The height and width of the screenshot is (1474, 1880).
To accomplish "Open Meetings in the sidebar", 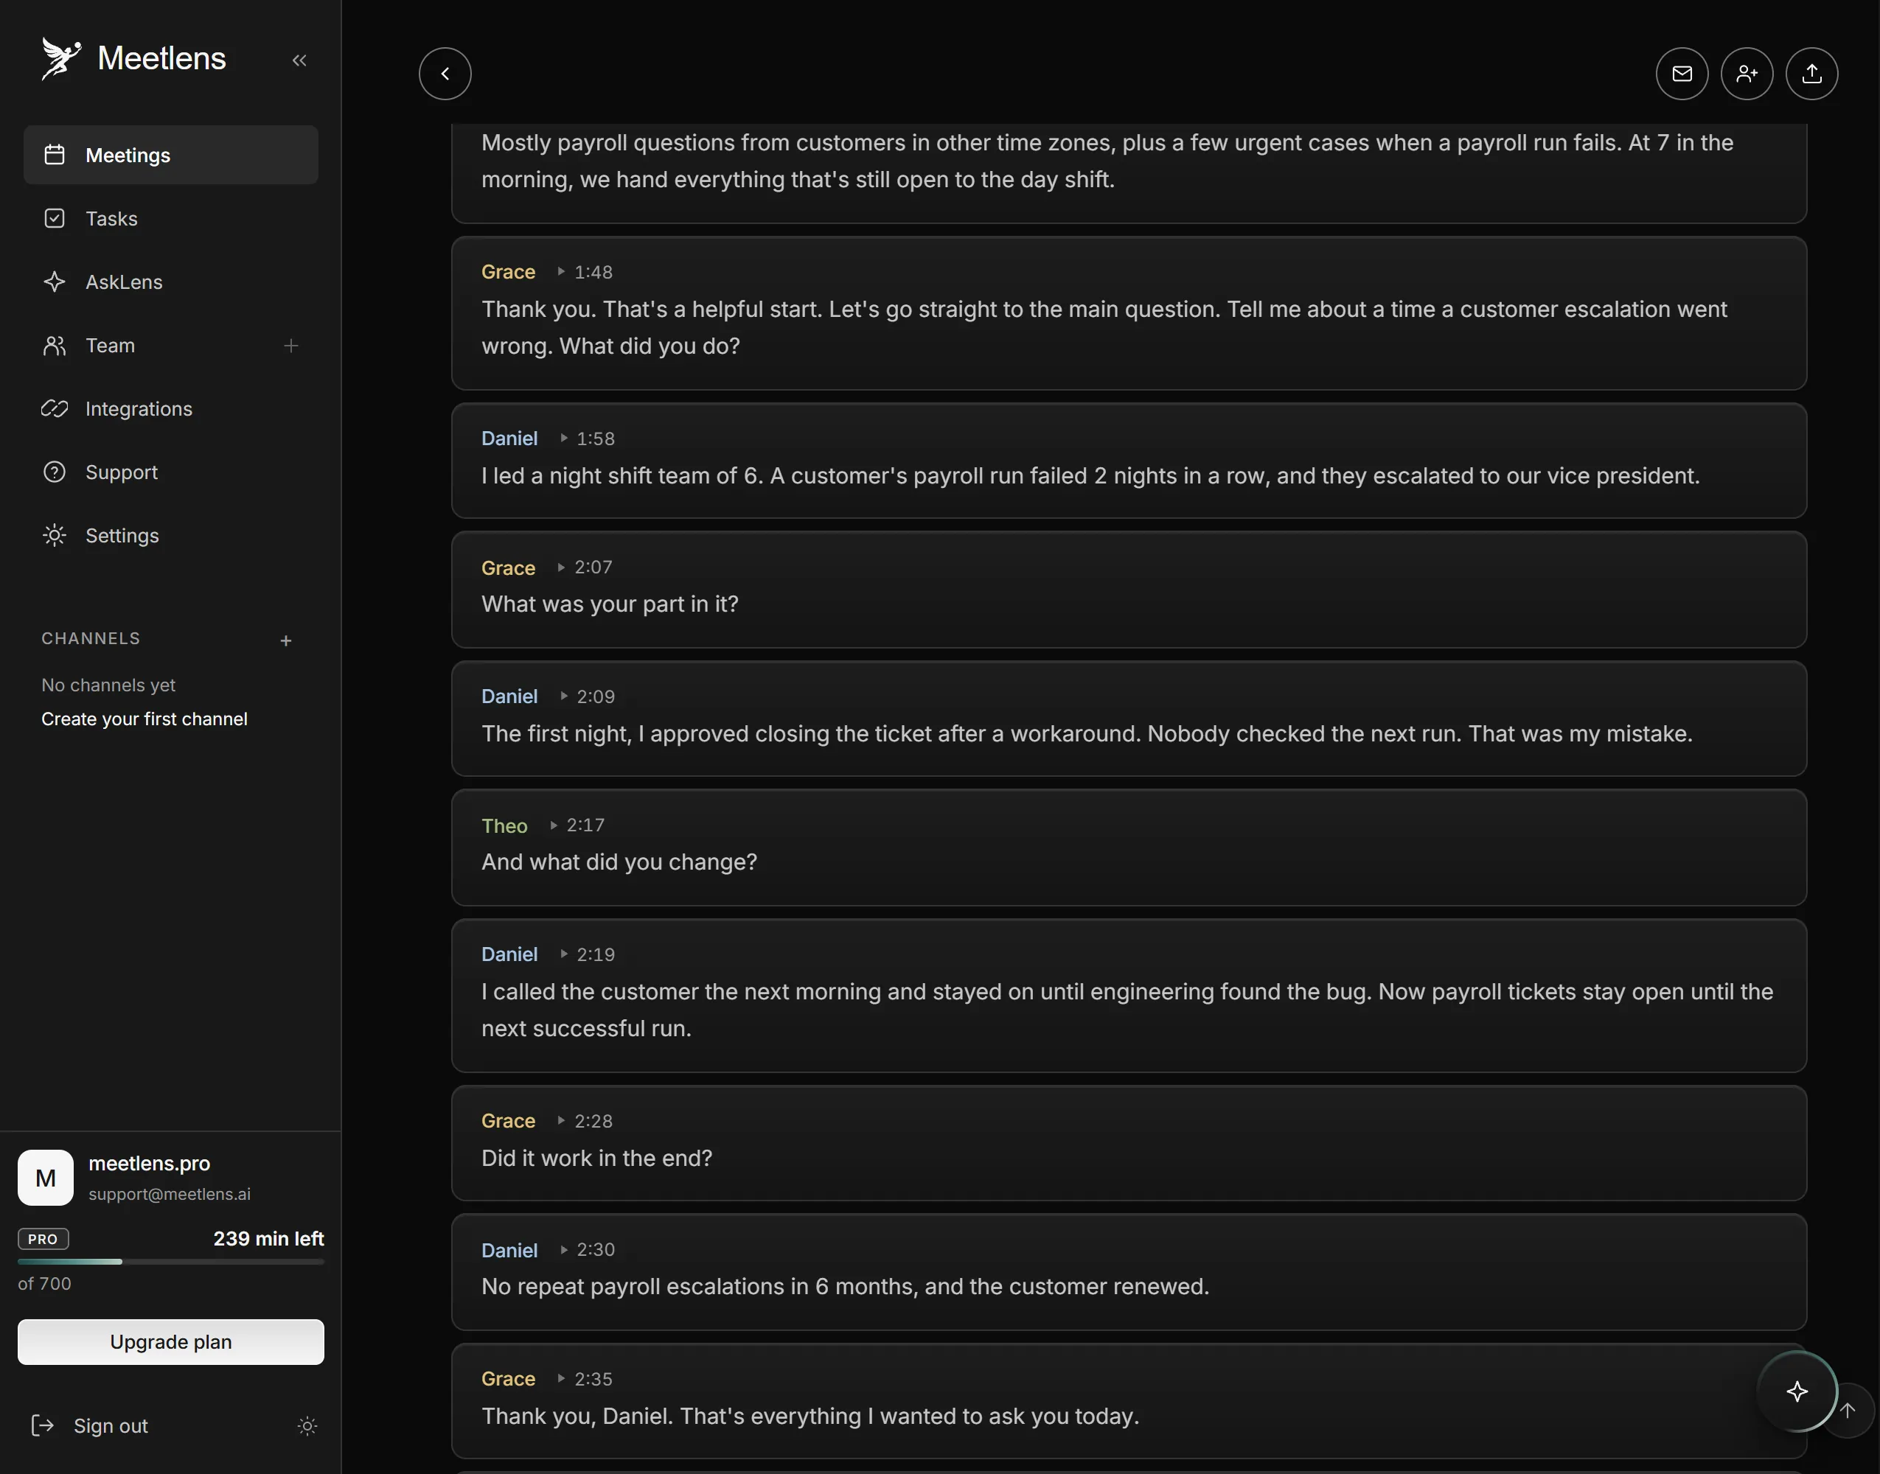I will (171, 155).
